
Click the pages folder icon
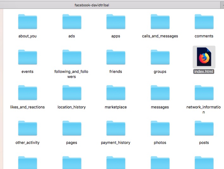click(72, 128)
